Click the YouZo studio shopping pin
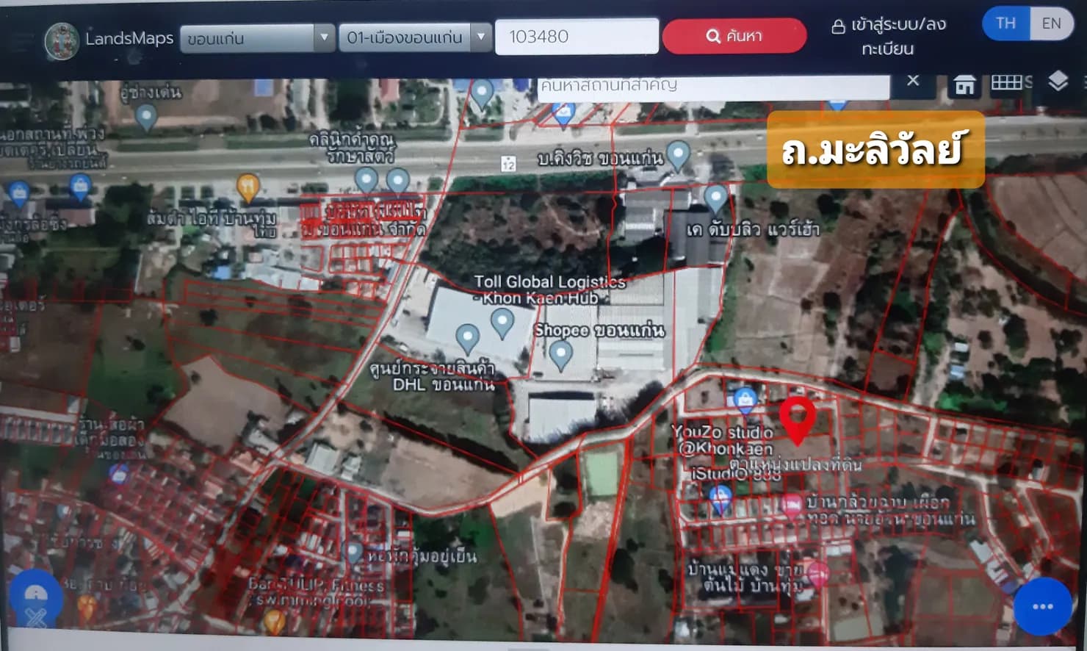 click(745, 400)
